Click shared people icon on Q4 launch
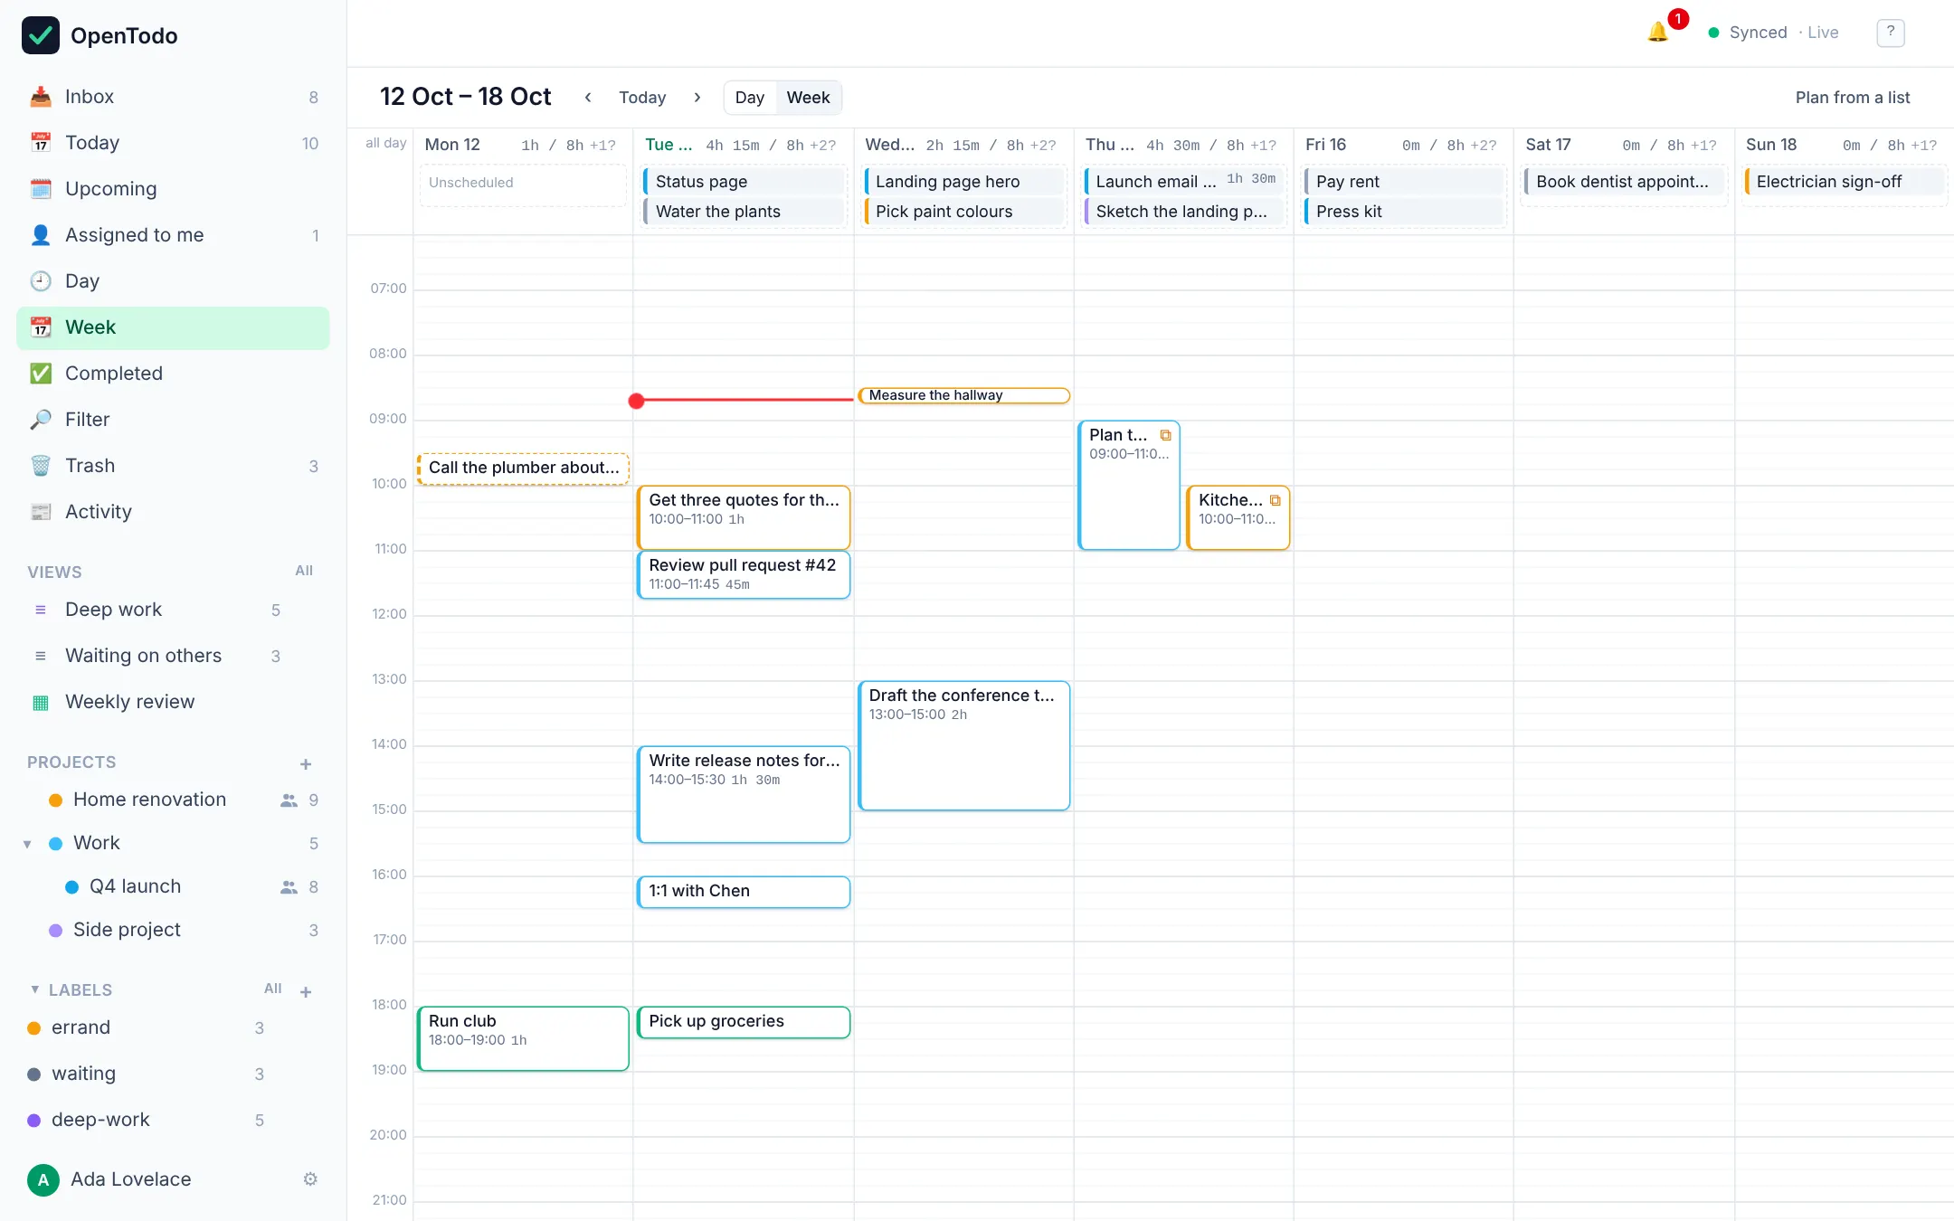1954x1221 pixels. tap(289, 887)
